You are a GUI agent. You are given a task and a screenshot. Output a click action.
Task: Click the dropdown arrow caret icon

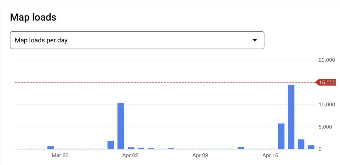point(254,40)
